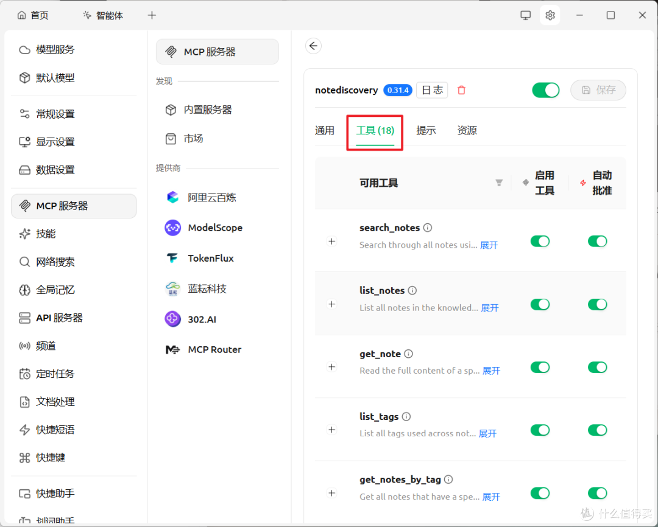Click the 0.31.4 version badge
Viewport: 658px width, 527px height.
point(398,90)
